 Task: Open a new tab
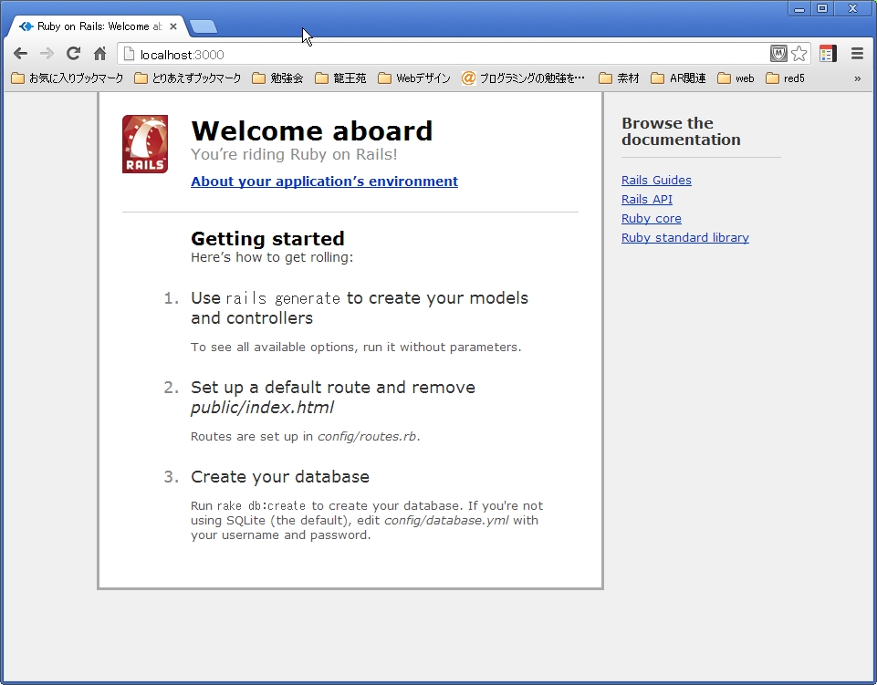click(203, 26)
